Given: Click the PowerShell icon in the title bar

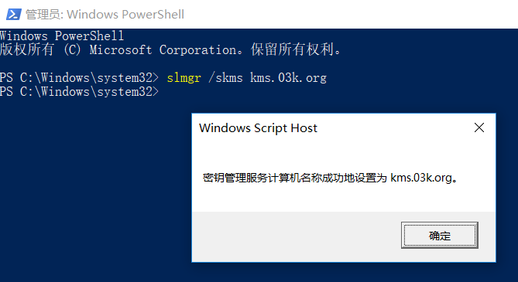Looking at the screenshot, I should click(13, 14).
